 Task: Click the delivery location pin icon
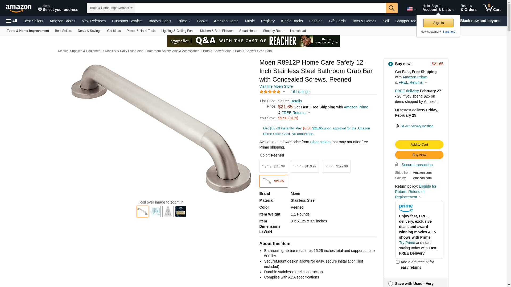(397, 126)
